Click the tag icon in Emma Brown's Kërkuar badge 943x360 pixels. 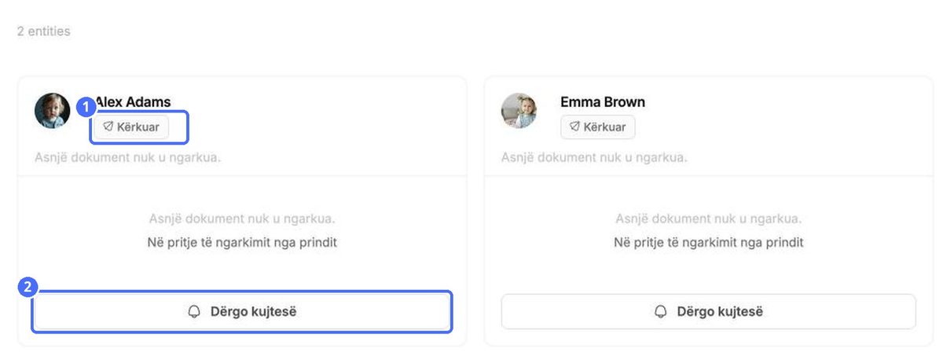(575, 127)
